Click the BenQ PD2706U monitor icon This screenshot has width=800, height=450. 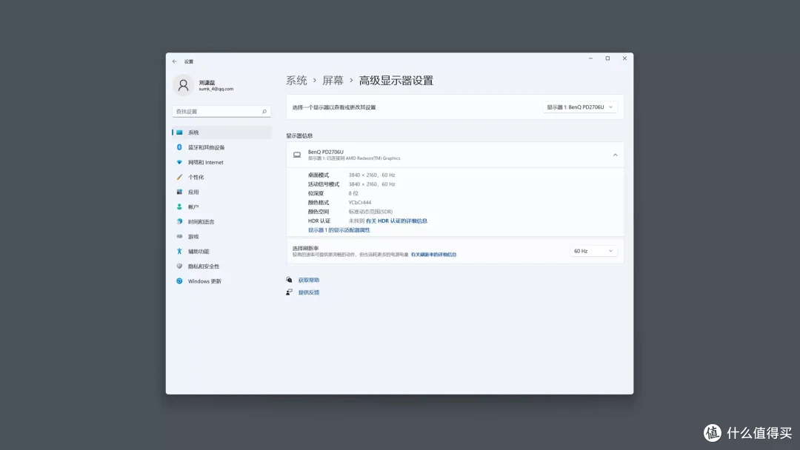(x=297, y=155)
